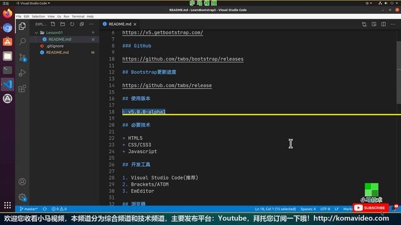The width and height of the screenshot is (401, 225).
Task: Open the Selection menu
Action: click(38, 16)
